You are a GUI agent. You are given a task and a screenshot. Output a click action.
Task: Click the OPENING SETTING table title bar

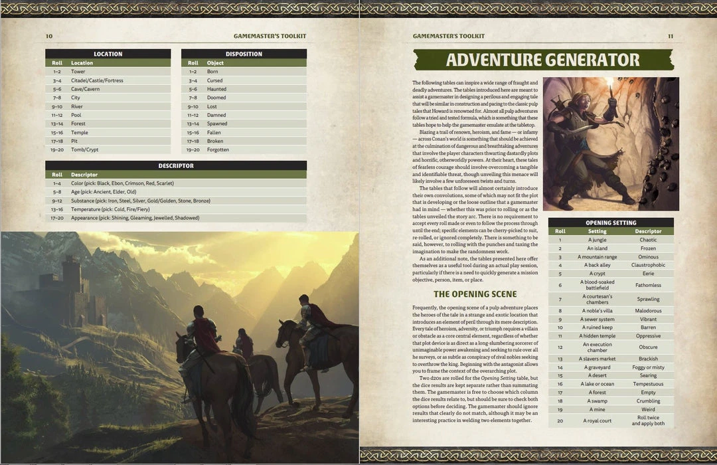[x=611, y=223]
